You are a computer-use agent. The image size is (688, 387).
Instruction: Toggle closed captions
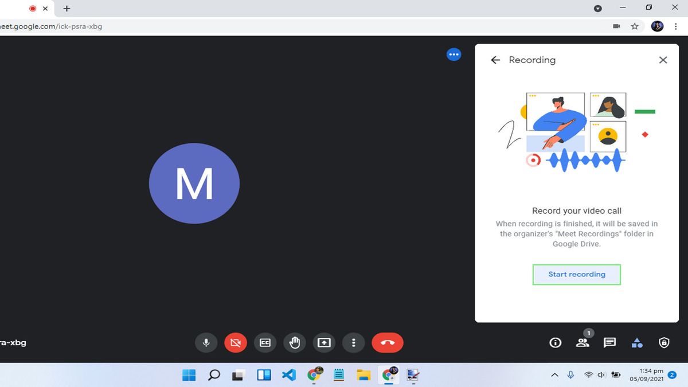265,343
